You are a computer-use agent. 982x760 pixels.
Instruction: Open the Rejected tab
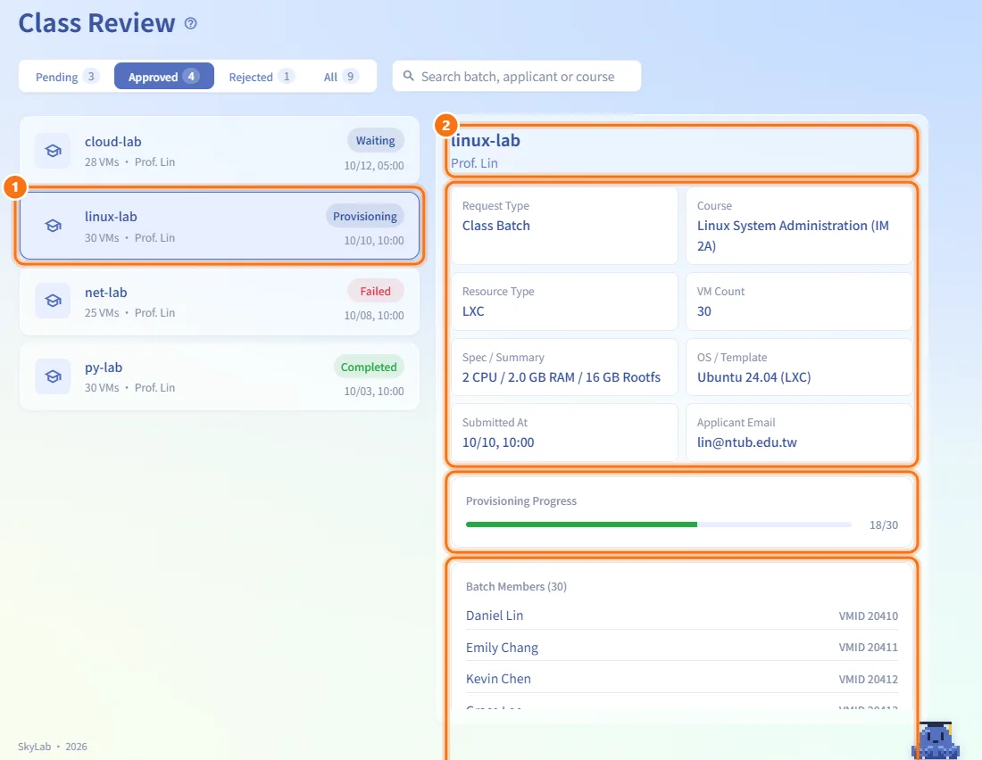(x=261, y=77)
